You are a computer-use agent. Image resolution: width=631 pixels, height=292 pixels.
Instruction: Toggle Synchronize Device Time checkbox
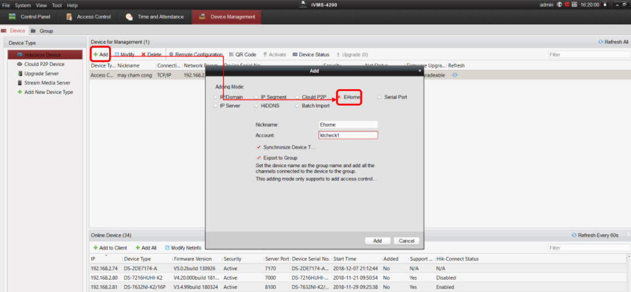(x=258, y=147)
